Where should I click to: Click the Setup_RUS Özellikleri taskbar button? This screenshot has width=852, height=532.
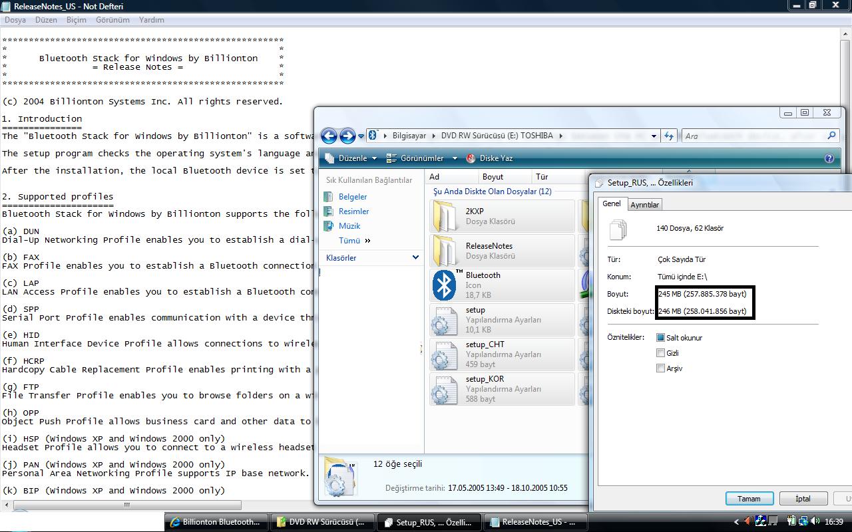(429, 522)
